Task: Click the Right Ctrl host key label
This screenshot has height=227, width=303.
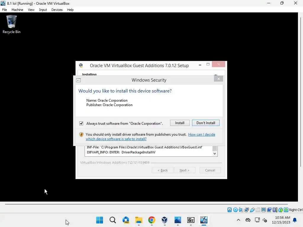Action: click(296, 210)
